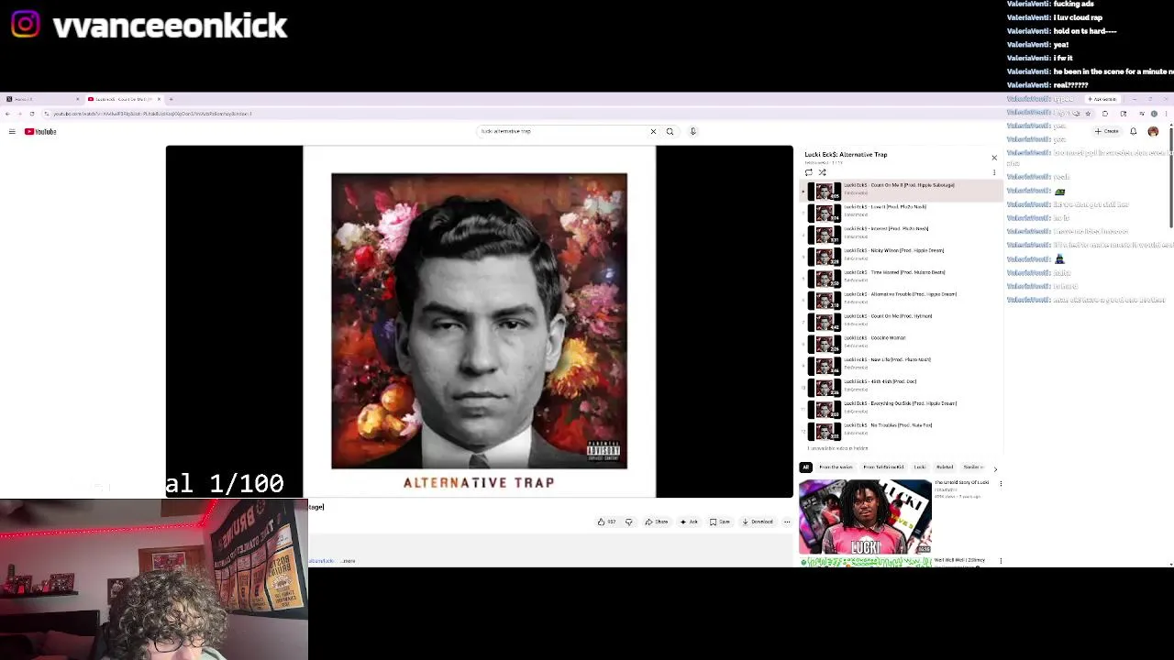Screen dimensions: 1174x660
Task: Select the Related filter chip
Action: pos(945,467)
